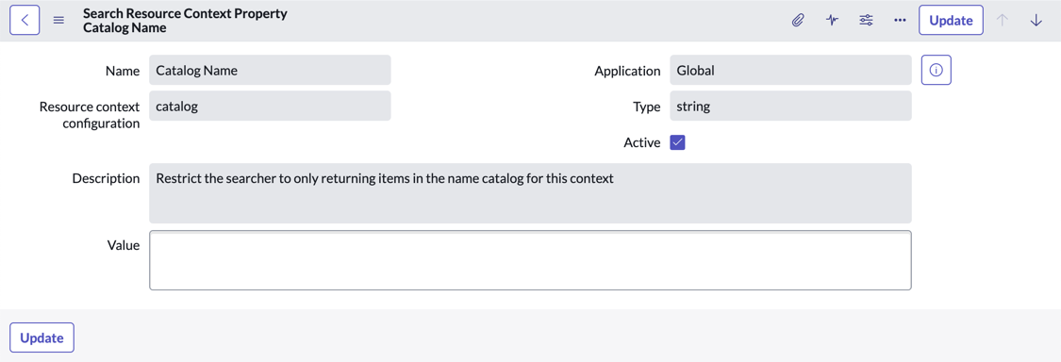Focus the empty Value text box
1061x362 pixels.
click(530, 260)
